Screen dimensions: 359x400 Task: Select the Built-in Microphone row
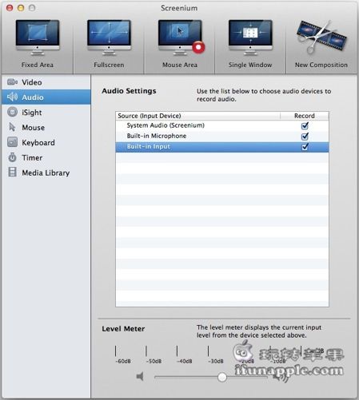222,137
